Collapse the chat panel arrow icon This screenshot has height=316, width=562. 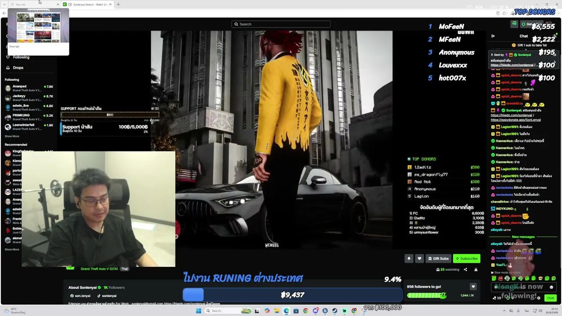(493, 36)
